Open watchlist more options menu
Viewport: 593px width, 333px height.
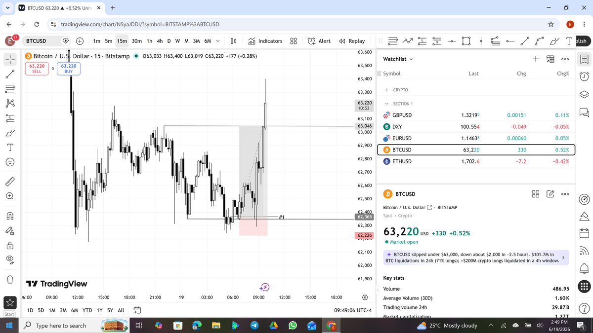565,59
